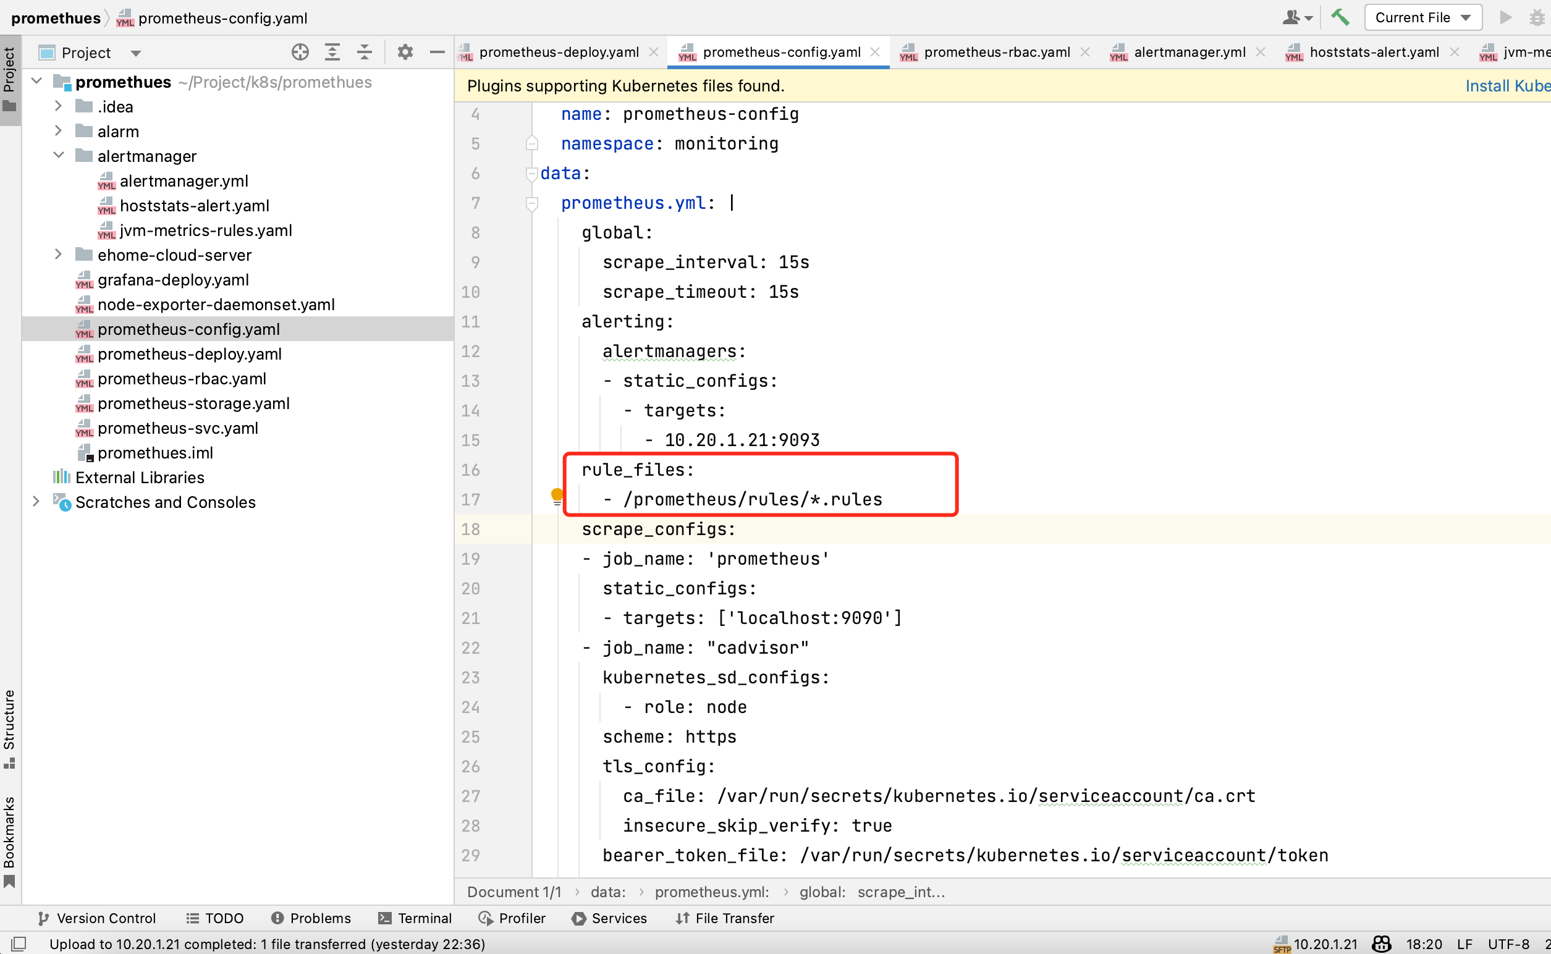Click the Install Kubernetes plugin link

coord(1507,86)
